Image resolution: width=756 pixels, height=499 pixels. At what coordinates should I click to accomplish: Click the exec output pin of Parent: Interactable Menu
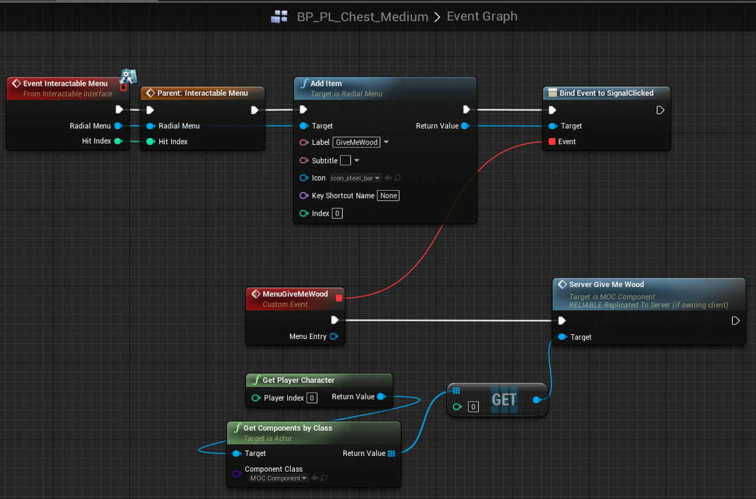tap(254, 110)
